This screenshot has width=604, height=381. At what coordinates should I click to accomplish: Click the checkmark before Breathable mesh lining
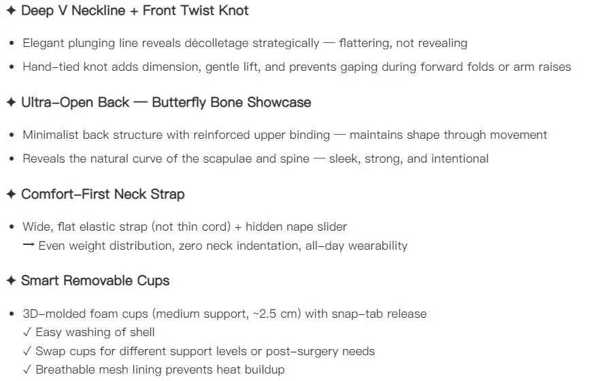[x=27, y=369]
